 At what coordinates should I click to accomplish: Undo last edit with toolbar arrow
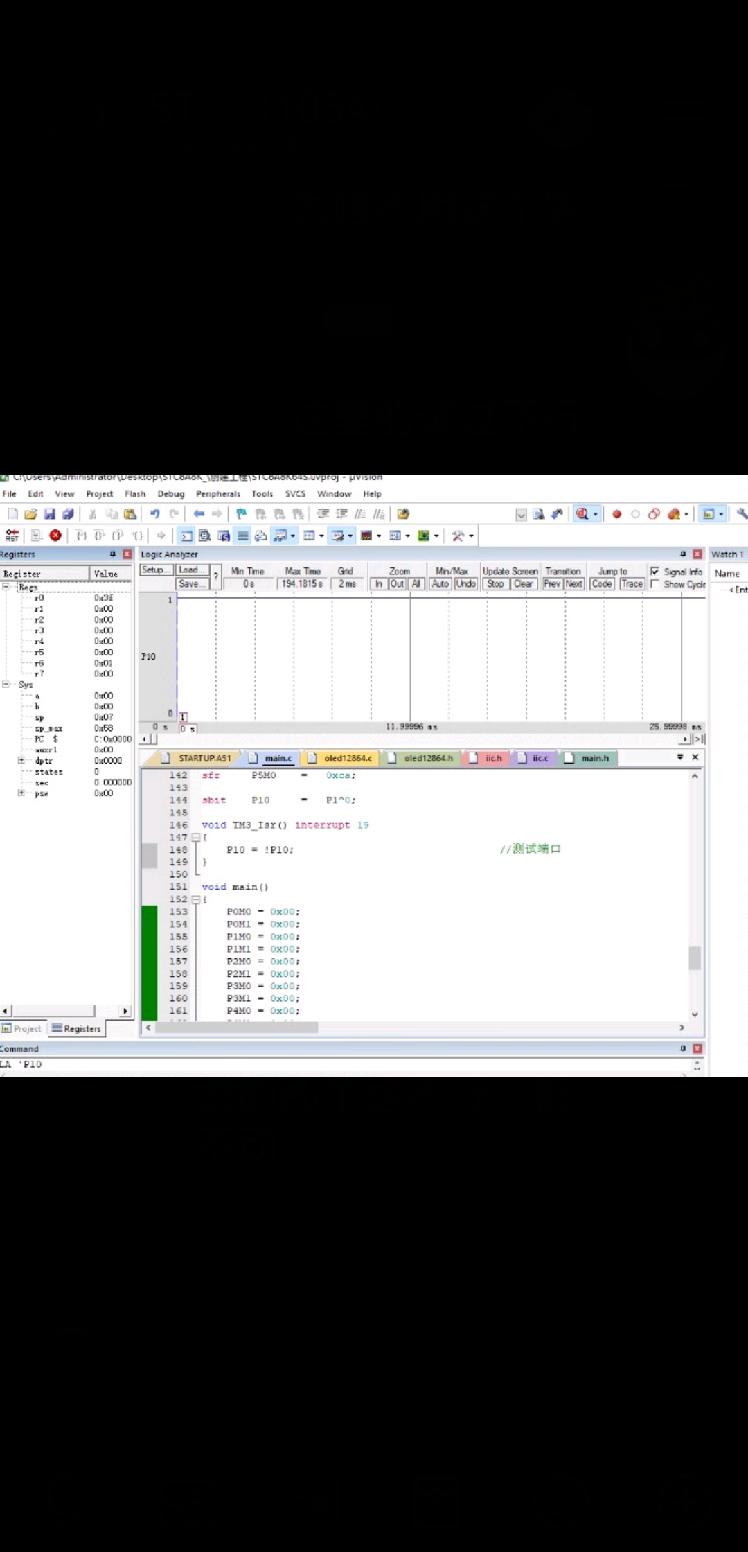point(155,514)
